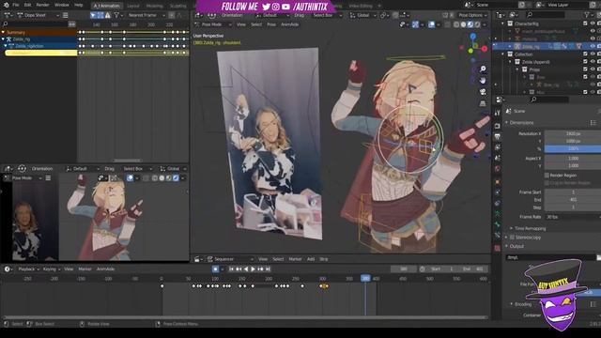Screen dimensions: 601x338
Task: Open the Render properties tab icon
Action: click(497, 126)
